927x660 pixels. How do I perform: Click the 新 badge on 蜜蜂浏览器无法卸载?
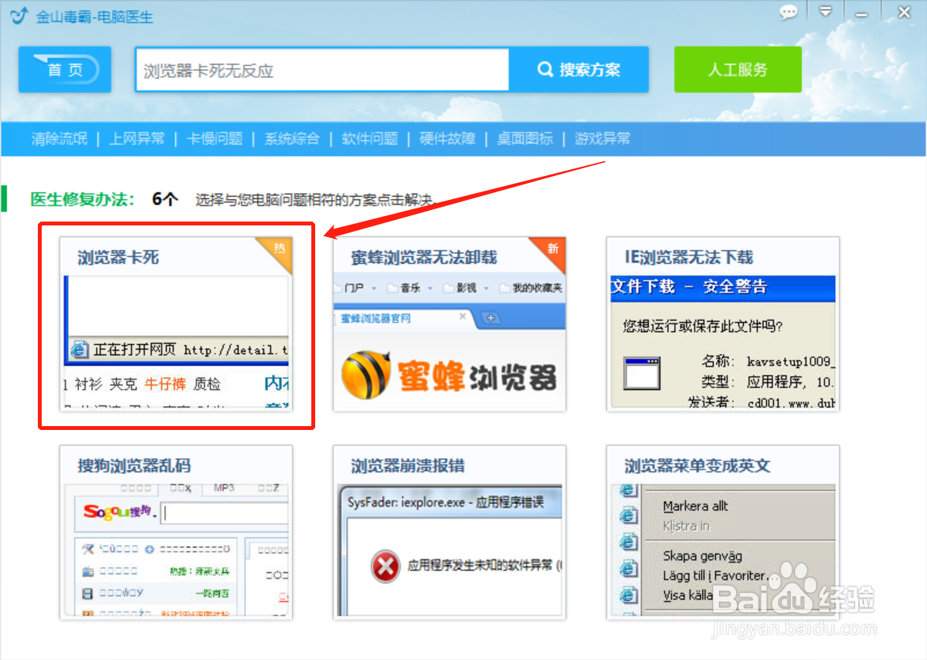pos(552,251)
